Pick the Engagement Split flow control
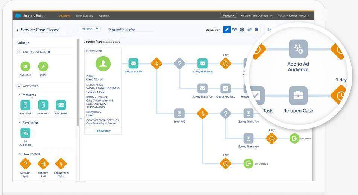The width and height of the screenshot is (358, 195). coord(61,164)
